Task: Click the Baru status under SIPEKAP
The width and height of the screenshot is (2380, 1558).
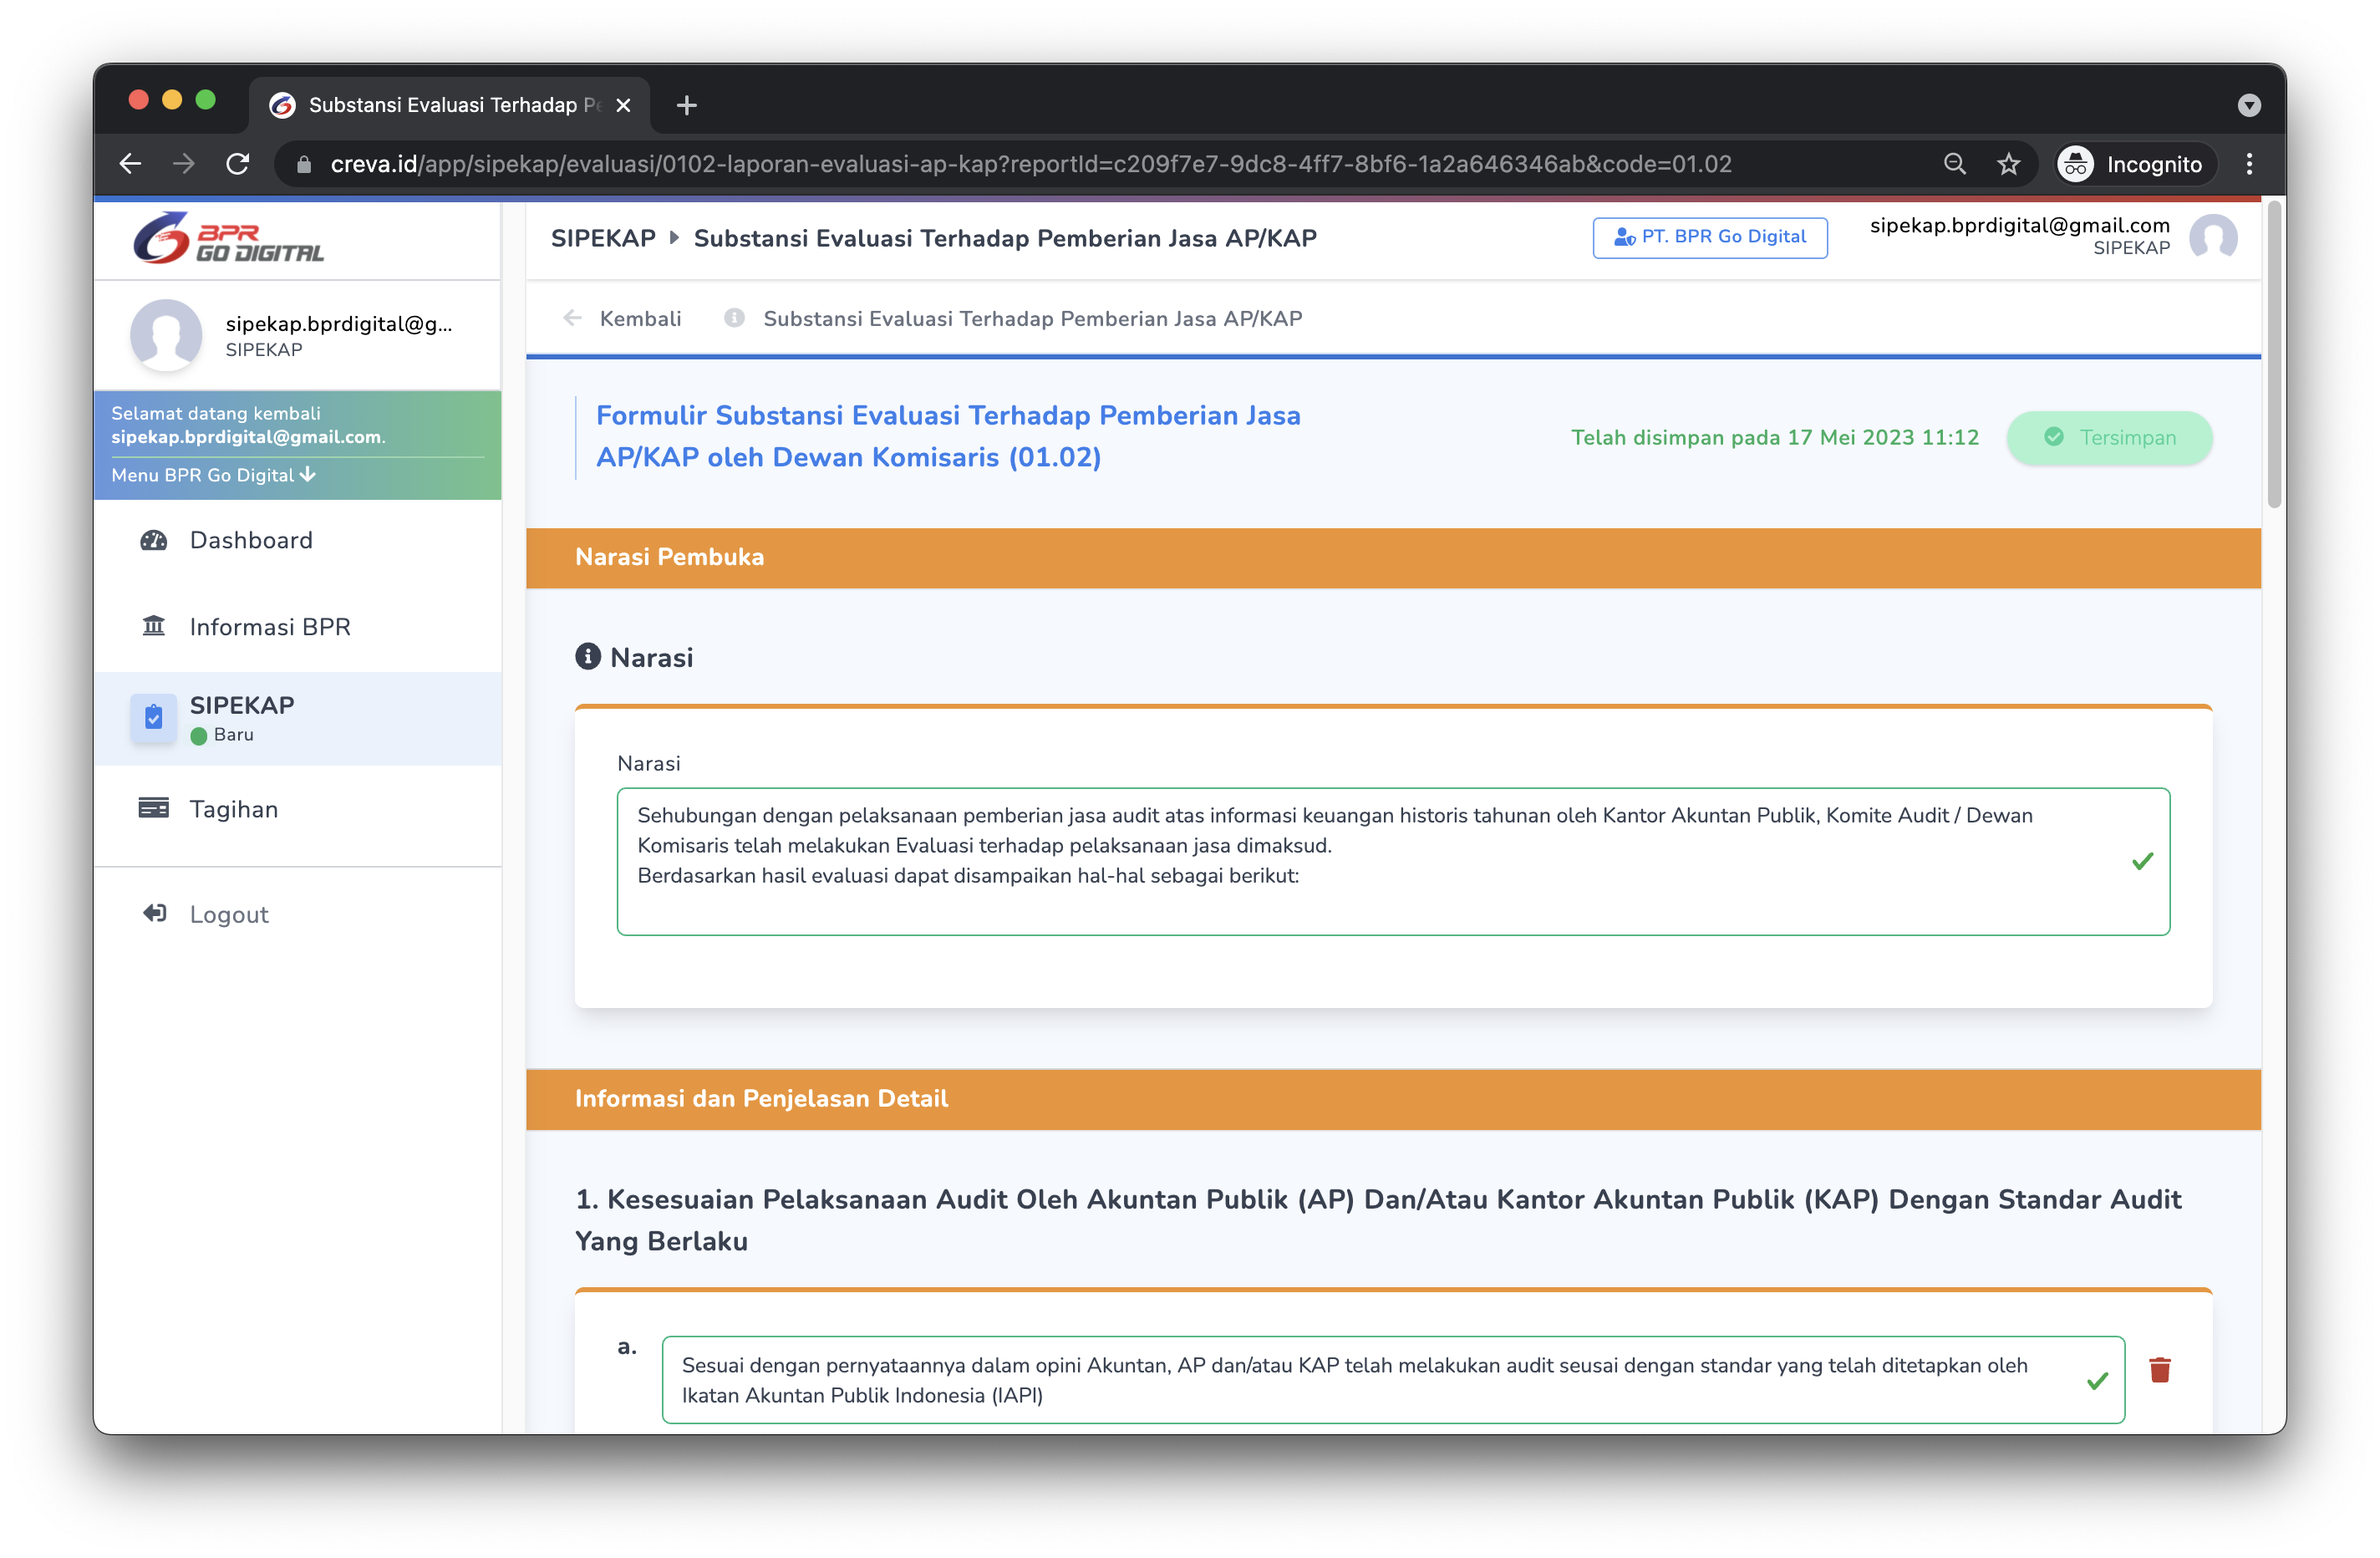Action: click(223, 735)
